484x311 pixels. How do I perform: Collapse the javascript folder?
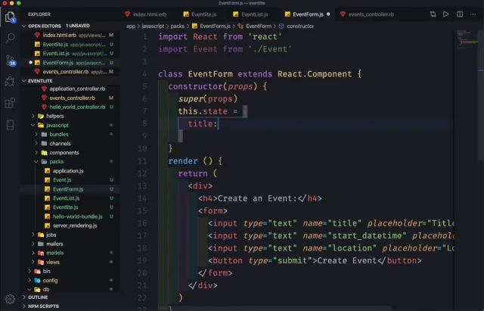click(x=57, y=125)
